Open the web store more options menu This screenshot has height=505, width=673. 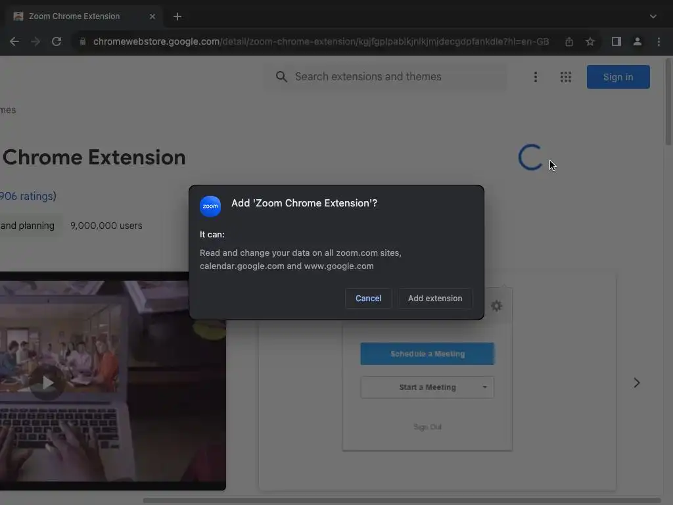[535, 77]
